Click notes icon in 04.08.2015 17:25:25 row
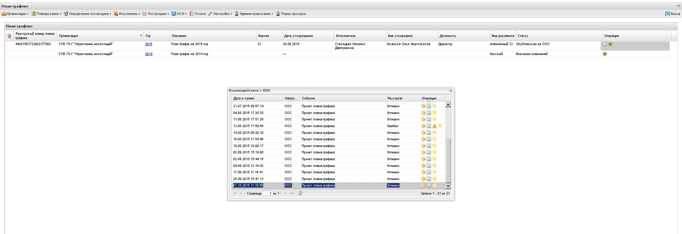The height and width of the screenshot is (234, 682). click(434, 113)
